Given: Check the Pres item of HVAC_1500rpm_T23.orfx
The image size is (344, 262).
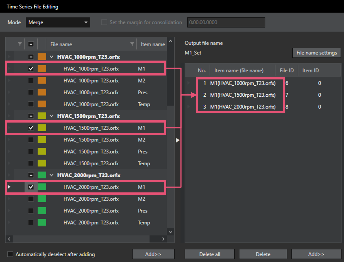Looking at the screenshot, I should [31, 152].
